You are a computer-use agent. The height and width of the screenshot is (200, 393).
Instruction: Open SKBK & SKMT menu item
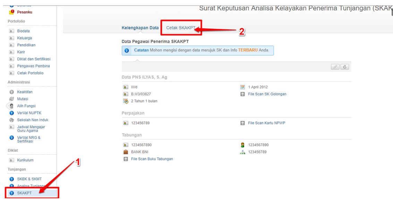click(x=29, y=179)
